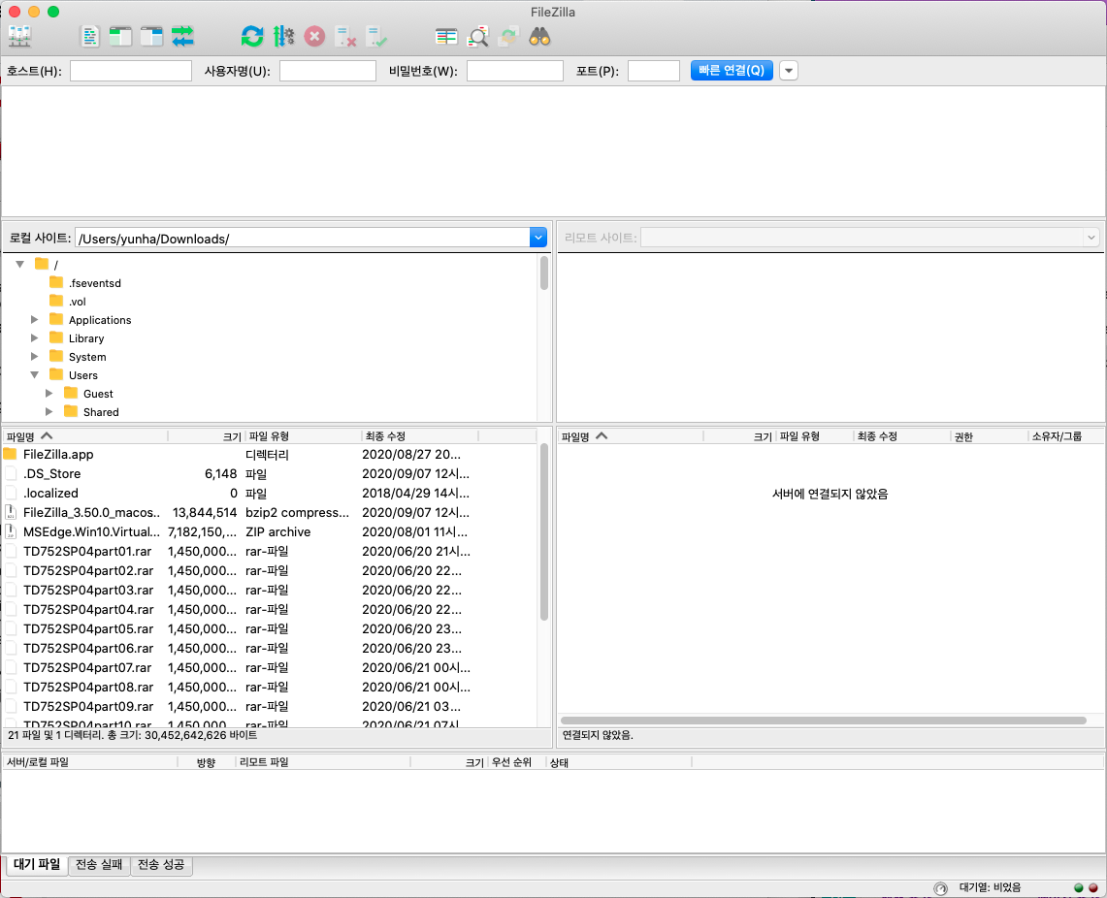The height and width of the screenshot is (898, 1107).
Task: Sort remote list by 소유자/그룹 column
Action: [x=1064, y=436]
